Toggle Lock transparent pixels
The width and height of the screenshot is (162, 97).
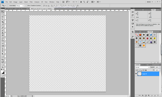[140, 70]
